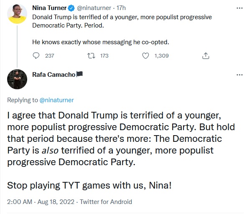
Task: Click the 1,309 likes count
Action: pos(162,55)
